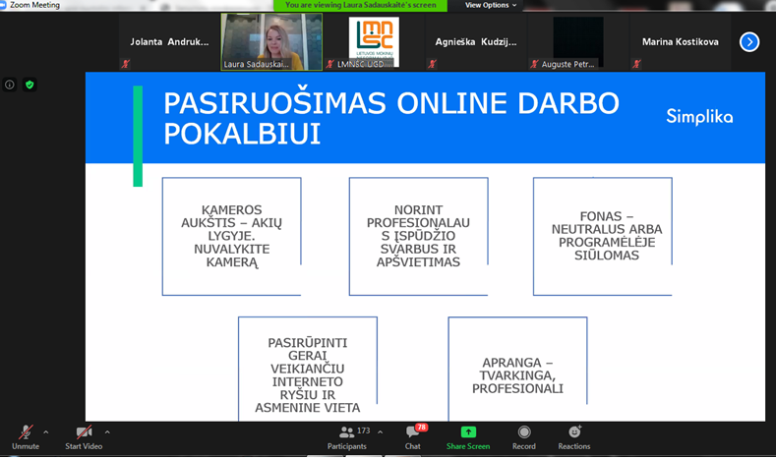This screenshot has height=459, width=776.
Task: Toggle Start Video camera
Action: pos(85,436)
